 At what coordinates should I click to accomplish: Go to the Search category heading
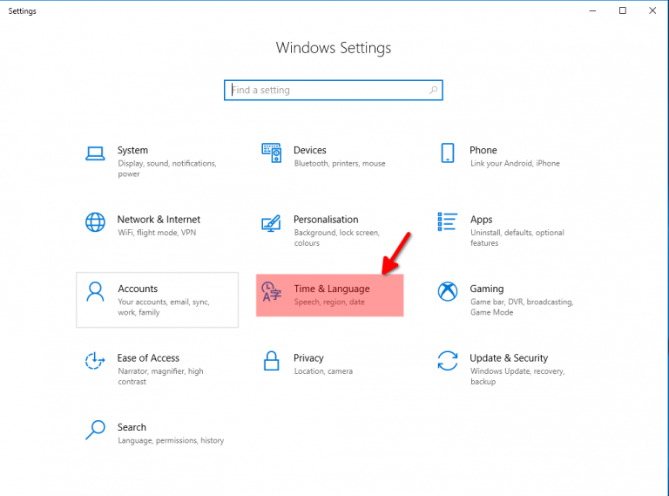[132, 427]
